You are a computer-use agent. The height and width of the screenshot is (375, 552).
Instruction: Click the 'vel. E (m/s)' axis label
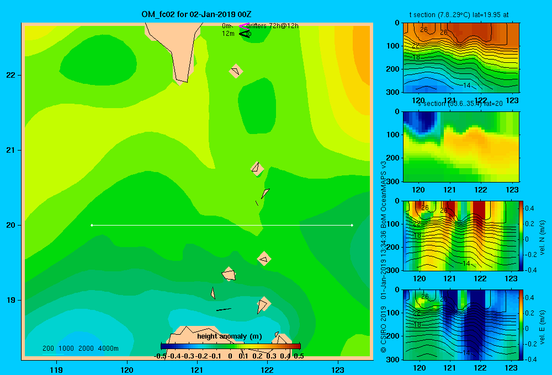(x=543, y=327)
